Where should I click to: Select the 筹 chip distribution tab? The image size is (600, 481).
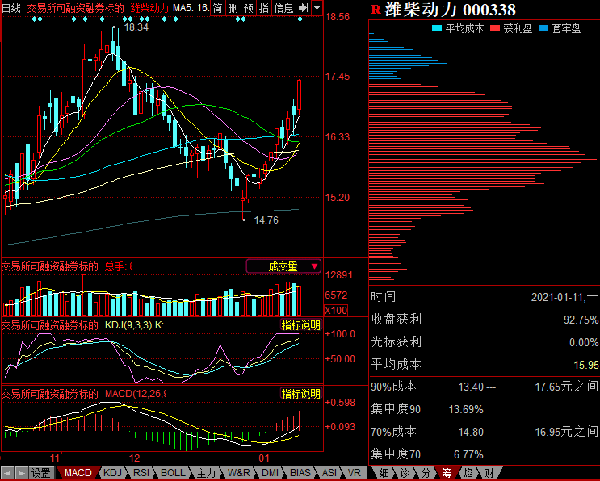447,473
